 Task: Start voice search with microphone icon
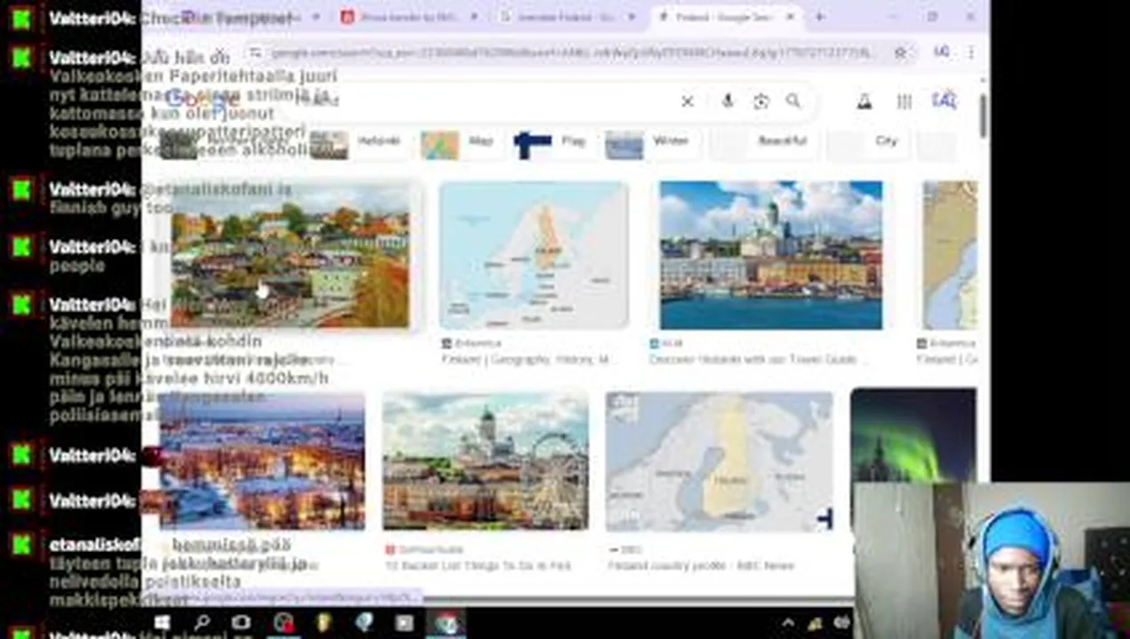pyautogui.click(x=728, y=101)
